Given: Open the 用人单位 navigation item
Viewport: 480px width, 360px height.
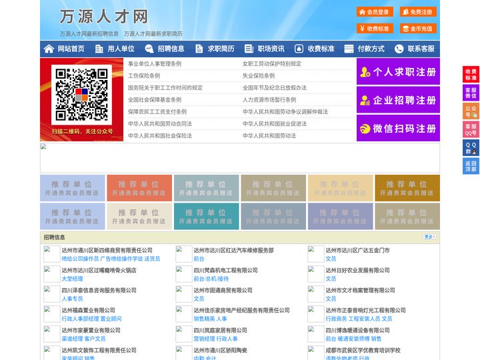Looking at the screenshot, I should pos(121,49).
